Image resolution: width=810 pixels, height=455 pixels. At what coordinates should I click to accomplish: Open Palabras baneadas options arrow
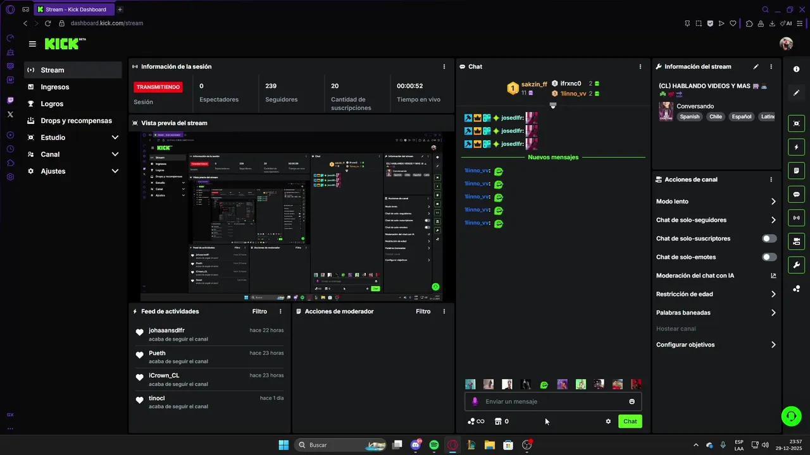773,313
